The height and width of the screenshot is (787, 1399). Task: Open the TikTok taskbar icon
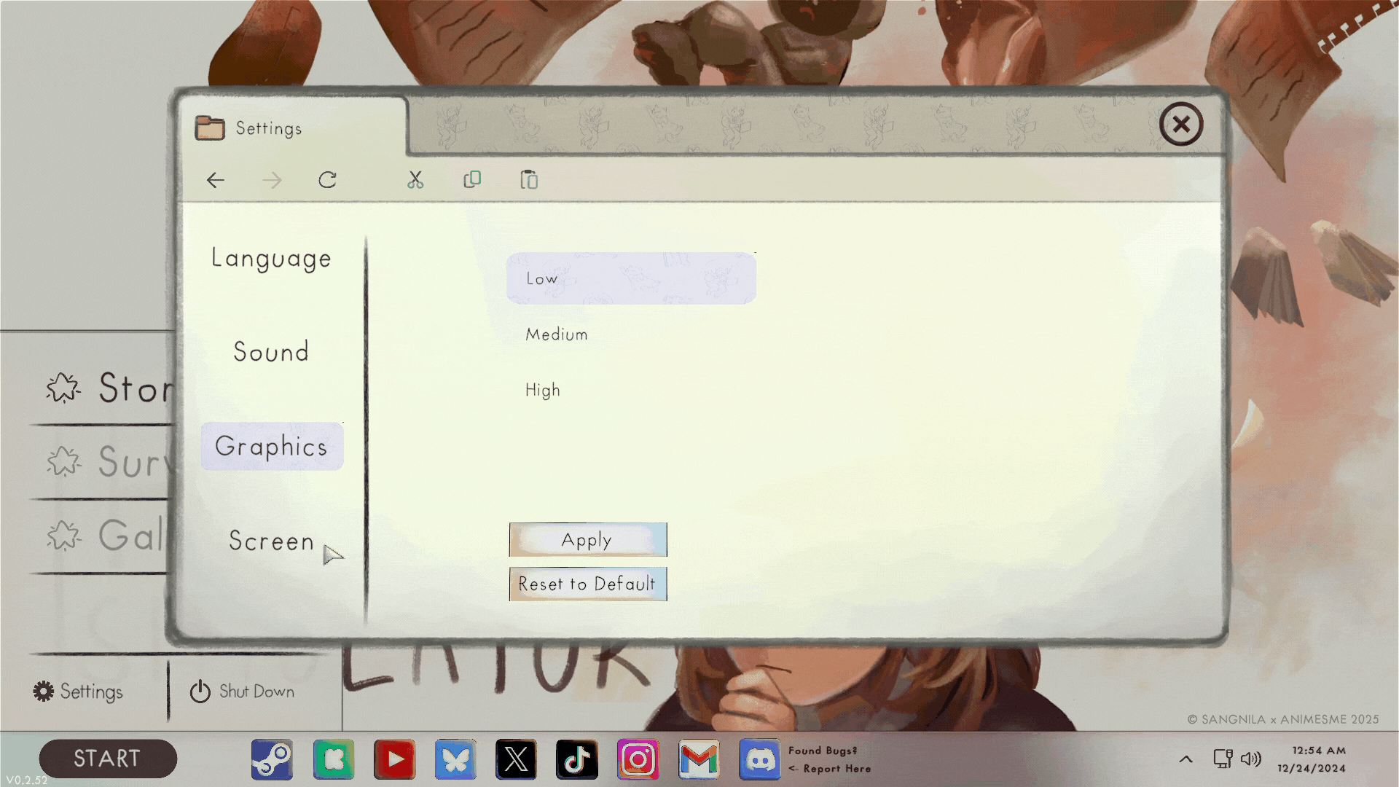577,759
